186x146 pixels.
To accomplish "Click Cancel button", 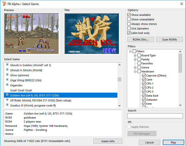I will coord(149,142).
